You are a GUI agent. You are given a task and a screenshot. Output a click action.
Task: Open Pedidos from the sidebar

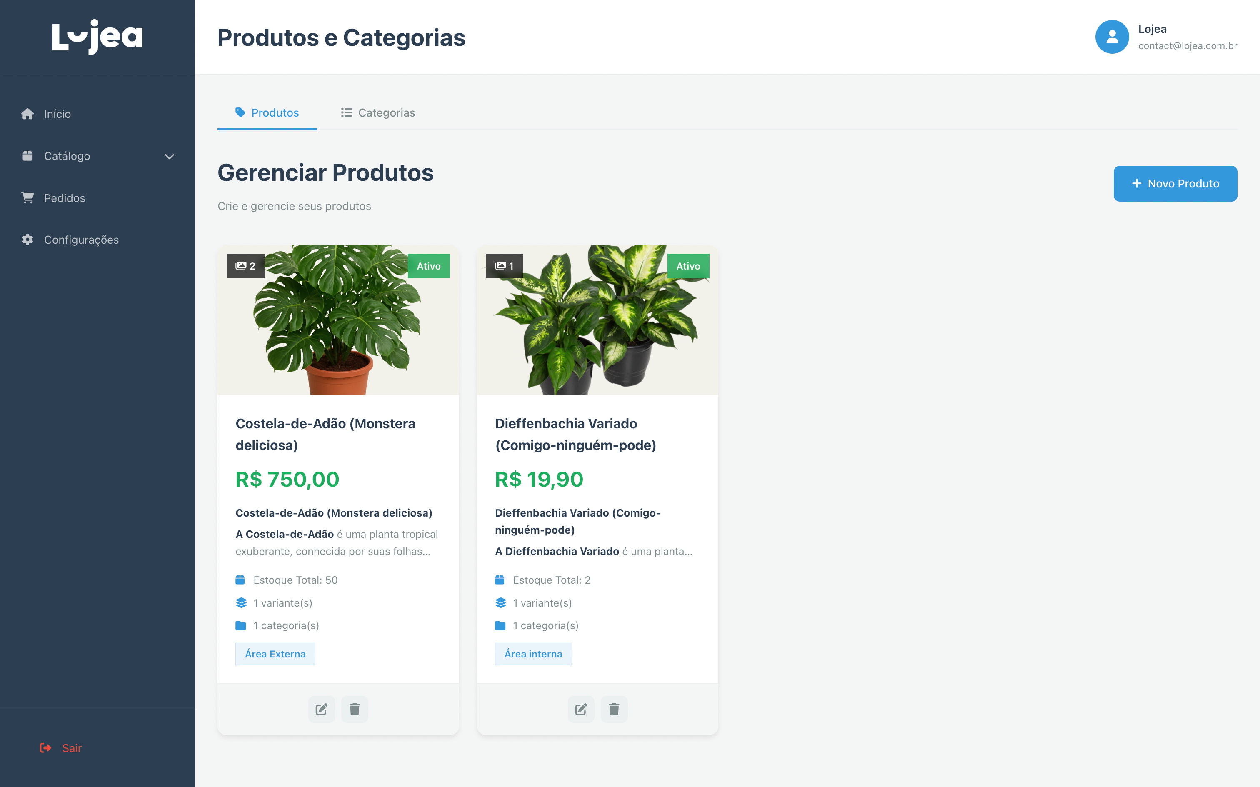pyautogui.click(x=65, y=198)
